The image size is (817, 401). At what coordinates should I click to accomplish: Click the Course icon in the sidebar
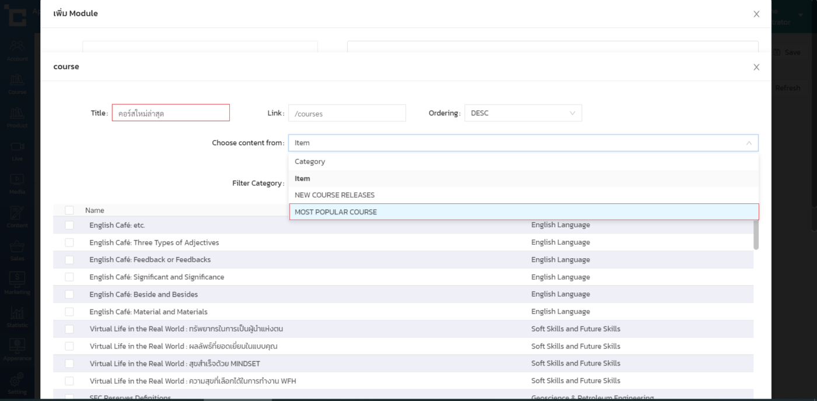click(17, 82)
